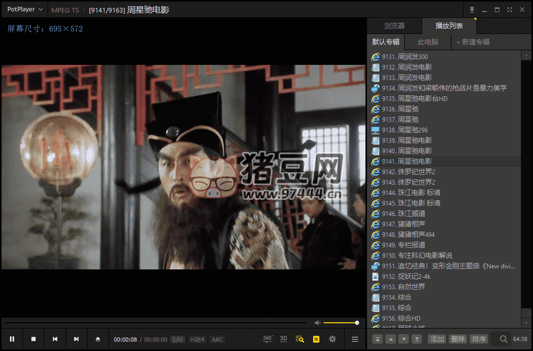Select the 此电脑 album tab
This screenshot has height=351, width=533.
[428, 42]
